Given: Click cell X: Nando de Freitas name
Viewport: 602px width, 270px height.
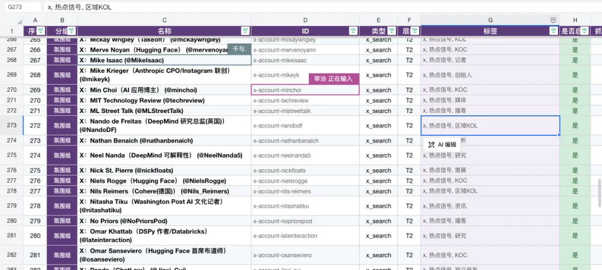Looking at the screenshot, I should 164,125.
